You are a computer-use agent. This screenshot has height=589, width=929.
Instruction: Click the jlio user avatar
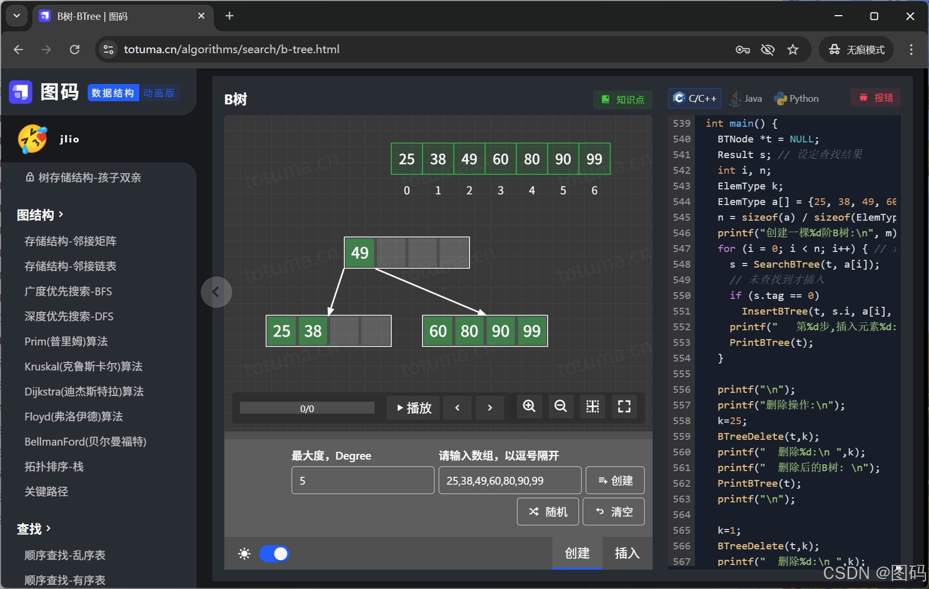[32, 139]
